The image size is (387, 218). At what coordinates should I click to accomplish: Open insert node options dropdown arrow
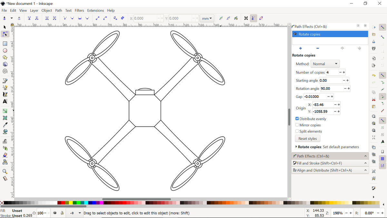[12, 18]
